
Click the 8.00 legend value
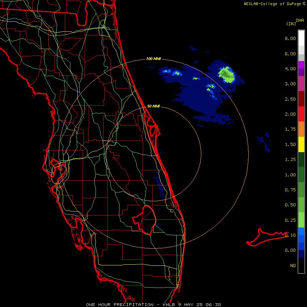point(290,38)
